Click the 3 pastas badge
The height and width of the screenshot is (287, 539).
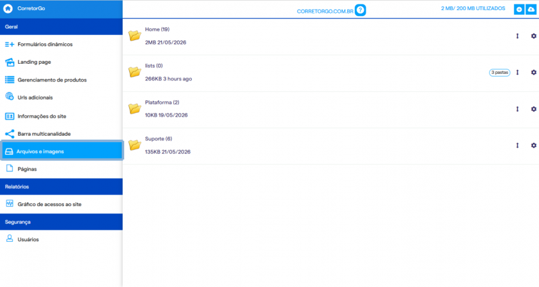(x=499, y=72)
